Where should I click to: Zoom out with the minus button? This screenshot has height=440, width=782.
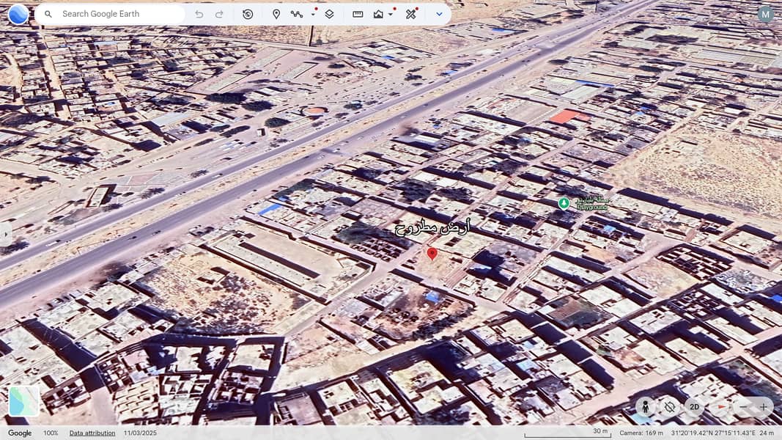point(743,407)
